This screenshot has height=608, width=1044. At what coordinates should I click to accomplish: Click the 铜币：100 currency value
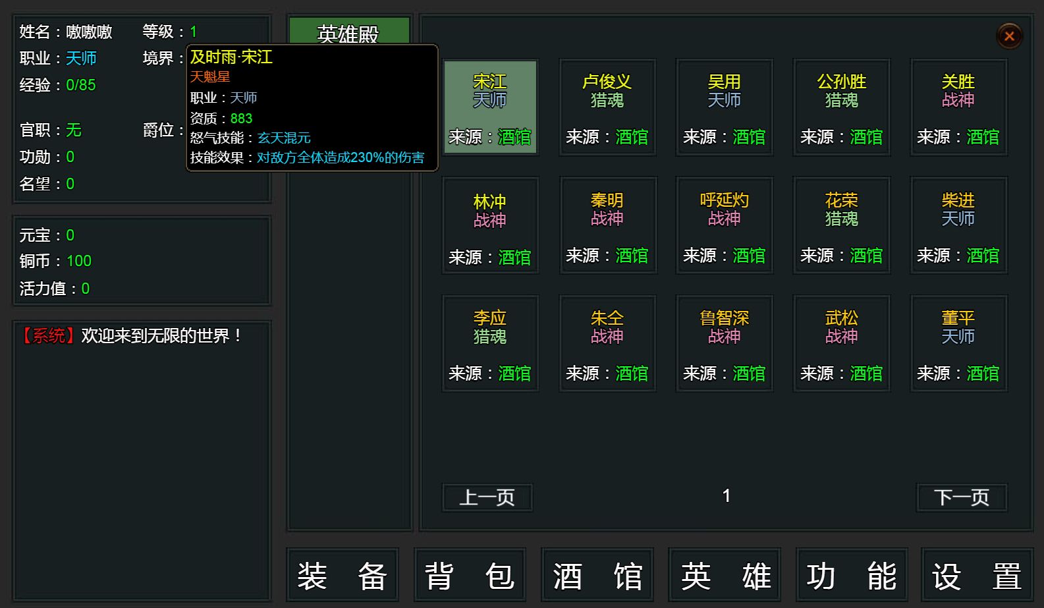point(55,261)
